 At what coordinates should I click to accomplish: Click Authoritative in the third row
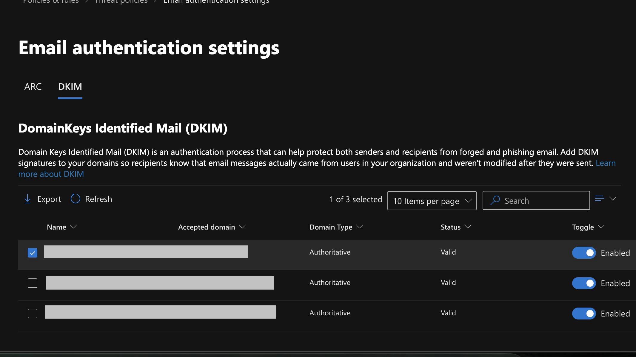[x=330, y=313]
